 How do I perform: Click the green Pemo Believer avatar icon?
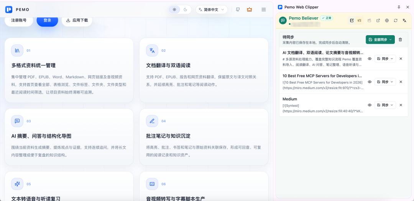(x=283, y=20)
